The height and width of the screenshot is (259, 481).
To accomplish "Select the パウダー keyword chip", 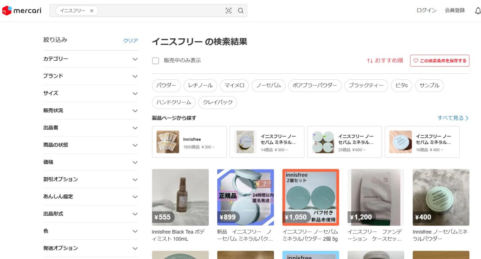I will (x=166, y=86).
